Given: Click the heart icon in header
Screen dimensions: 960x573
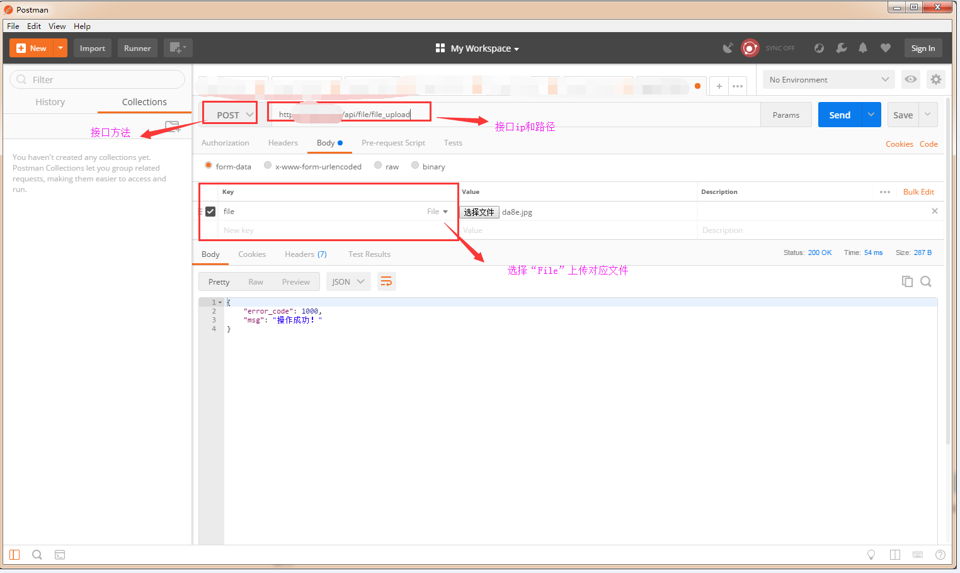Looking at the screenshot, I should point(886,48).
